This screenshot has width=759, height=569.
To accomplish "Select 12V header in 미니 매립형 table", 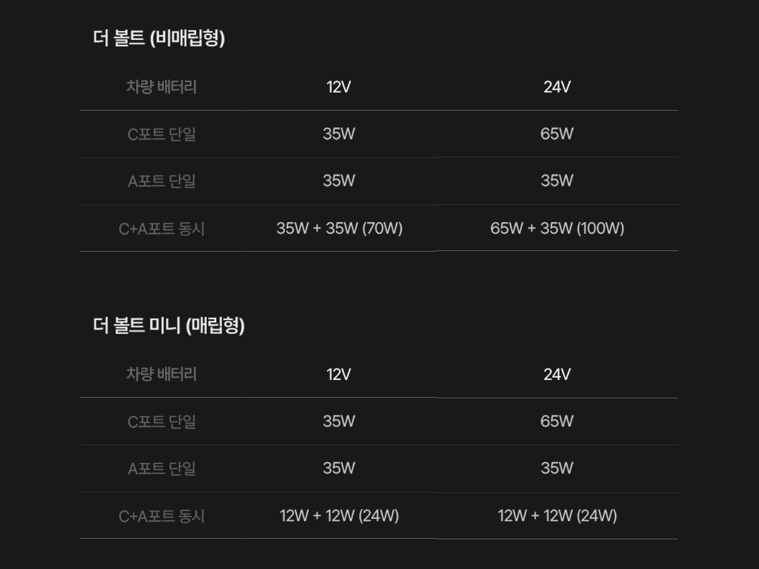I will 339,374.
